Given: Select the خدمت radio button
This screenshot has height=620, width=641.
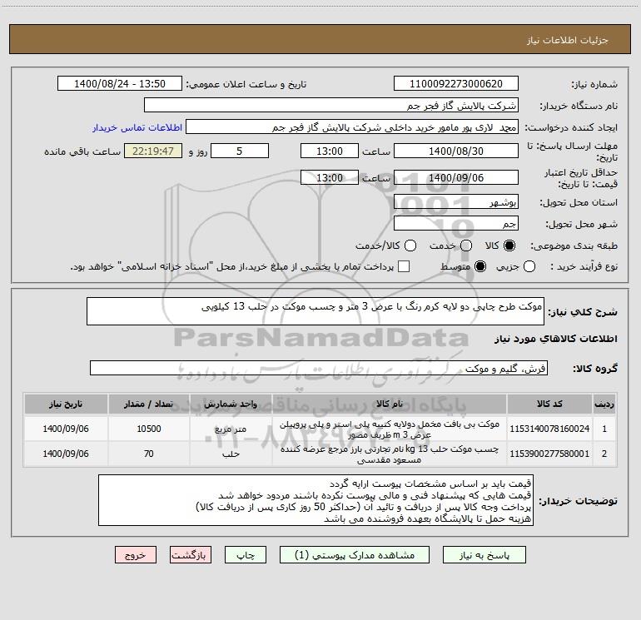Looking at the screenshot, I should 466,246.
